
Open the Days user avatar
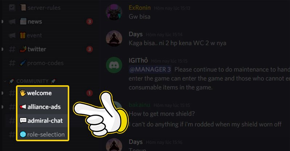(x=114, y=39)
